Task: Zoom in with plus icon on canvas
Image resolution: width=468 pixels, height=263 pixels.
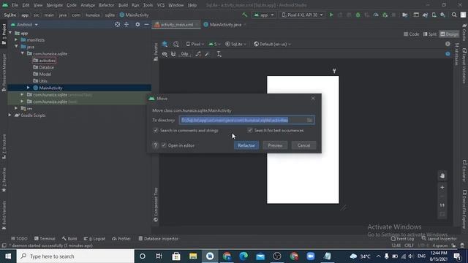Action: [x=442, y=187]
